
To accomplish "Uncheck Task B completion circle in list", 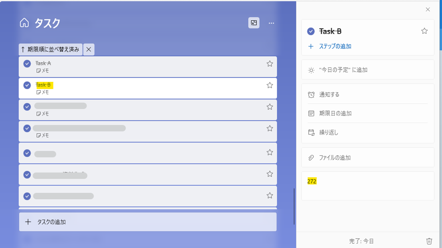I will click(27, 85).
